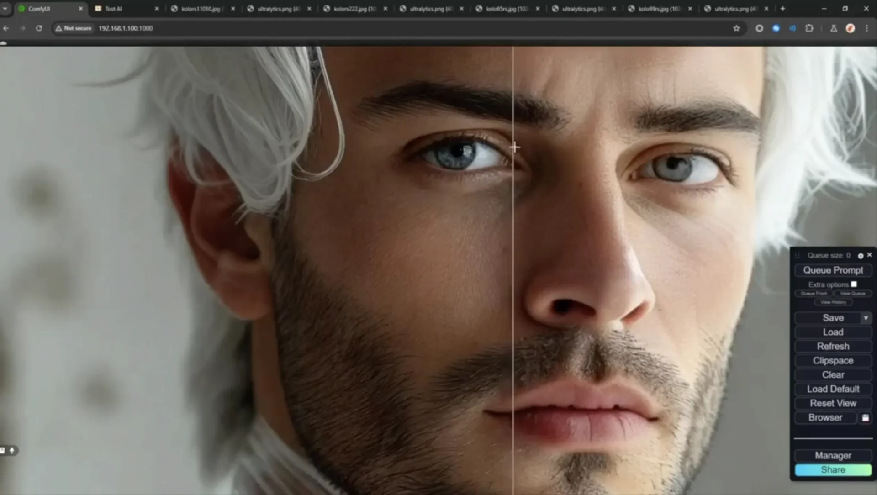This screenshot has width=877, height=495.
Task: Click the save icon beside Browser
Action: (x=865, y=418)
